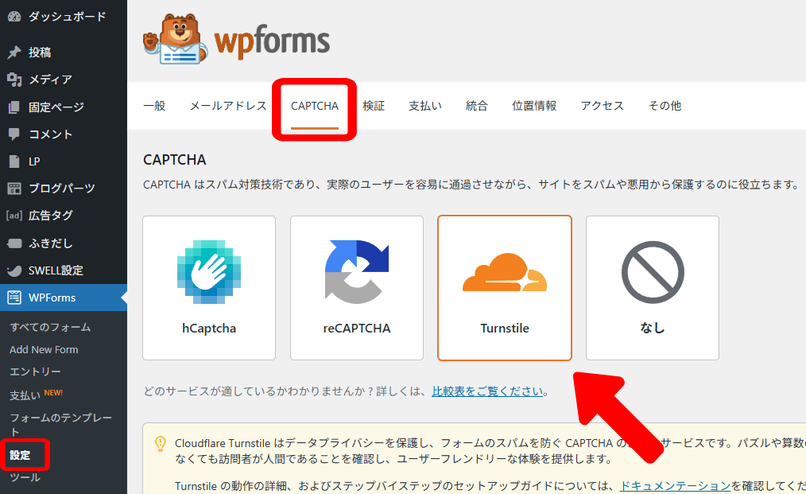Open すべてのフォーム submenu item

coord(50,327)
